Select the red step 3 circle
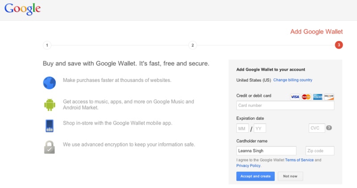This screenshot has height=188, width=357. [339, 45]
